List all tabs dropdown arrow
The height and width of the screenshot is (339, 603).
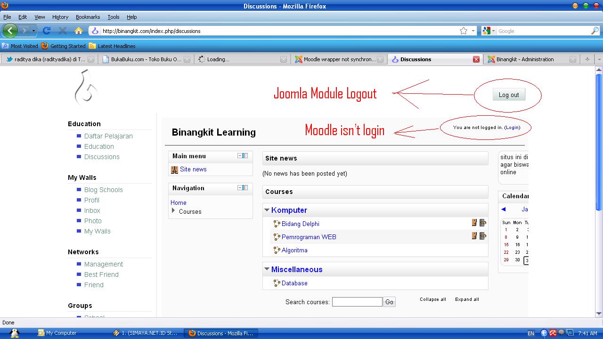tap(599, 59)
